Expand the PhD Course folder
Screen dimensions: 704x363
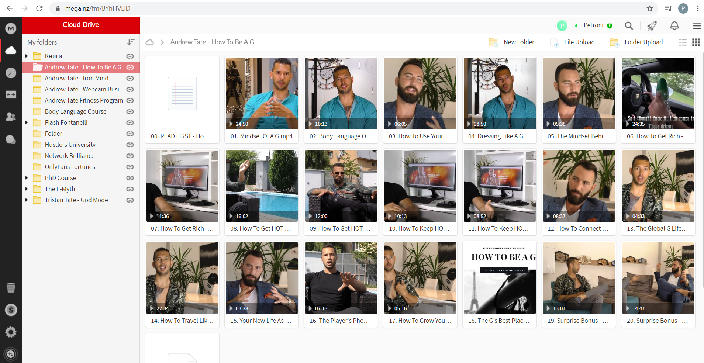(27, 178)
